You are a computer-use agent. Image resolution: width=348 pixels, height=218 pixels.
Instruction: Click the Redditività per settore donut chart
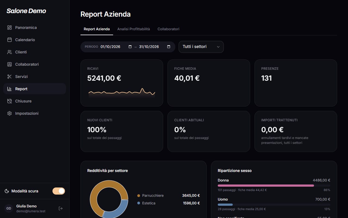click(109, 199)
